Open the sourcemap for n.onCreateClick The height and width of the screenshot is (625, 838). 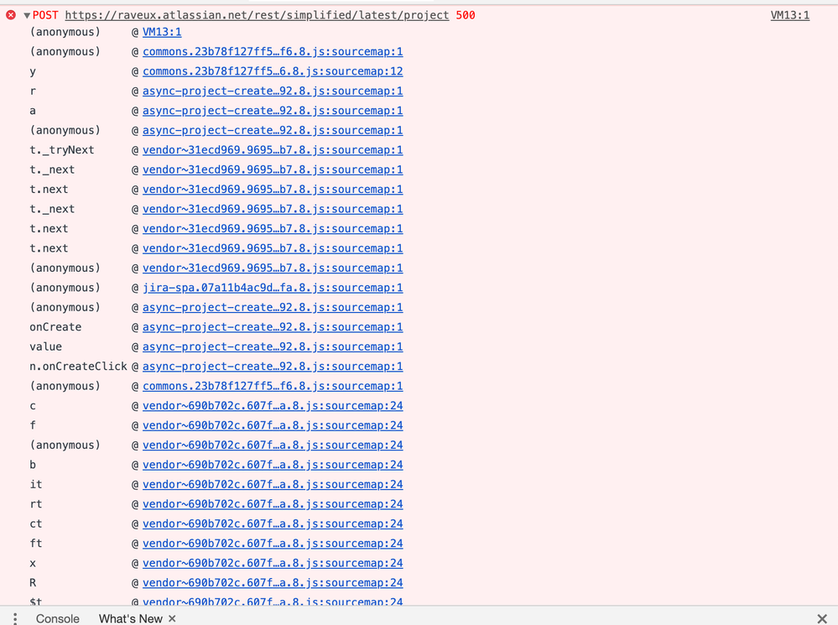pos(272,366)
